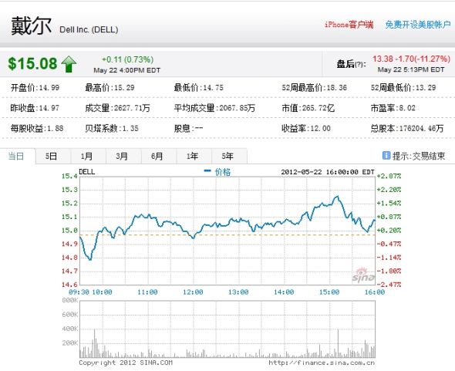The image size is (455, 371).
Task: Switch to the 5日 chart tab
Action: pyautogui.click(x=52, y=156)
